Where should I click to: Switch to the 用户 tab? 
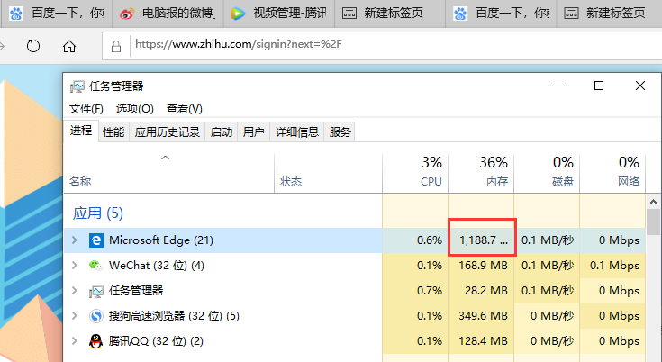point(253,132)
